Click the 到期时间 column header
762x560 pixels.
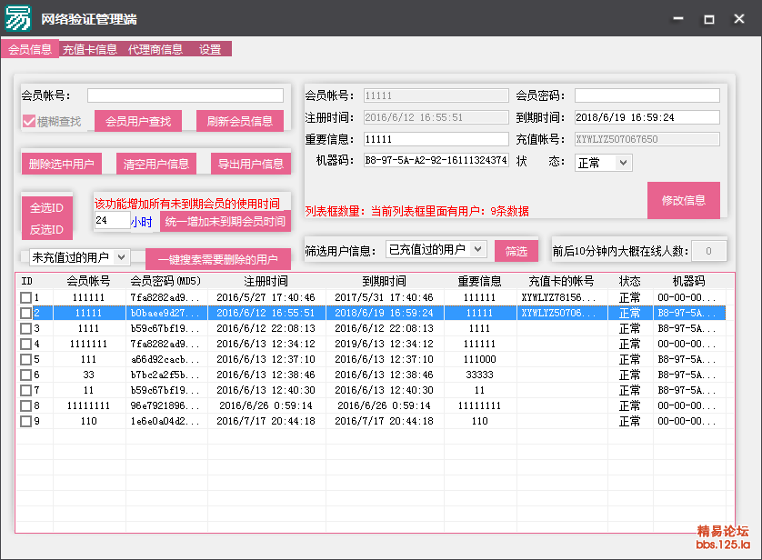click(x=384, y=281)
